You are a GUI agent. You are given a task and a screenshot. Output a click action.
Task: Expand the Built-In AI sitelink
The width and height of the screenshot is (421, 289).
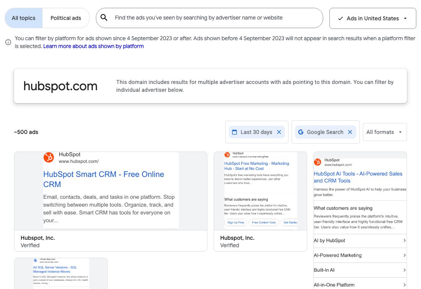pyautogui.click(x=360, y=270)
